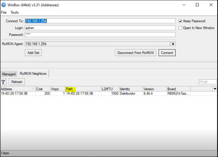Click the Connect button
Screen dimensions: 218x157
click(x=167, y=53)
